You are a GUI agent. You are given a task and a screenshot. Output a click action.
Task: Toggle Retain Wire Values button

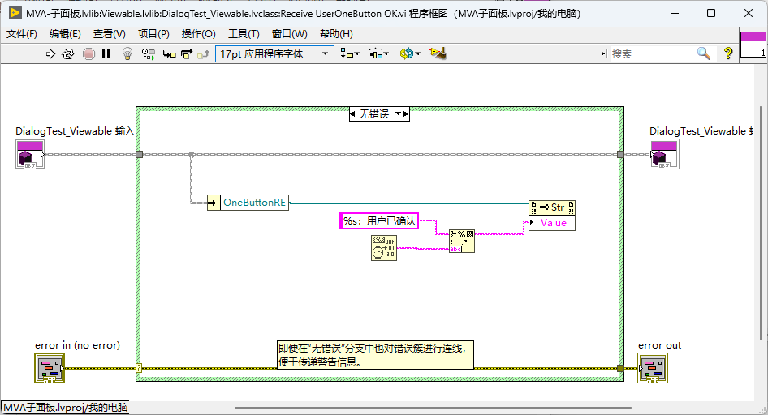tap(149, 53)
